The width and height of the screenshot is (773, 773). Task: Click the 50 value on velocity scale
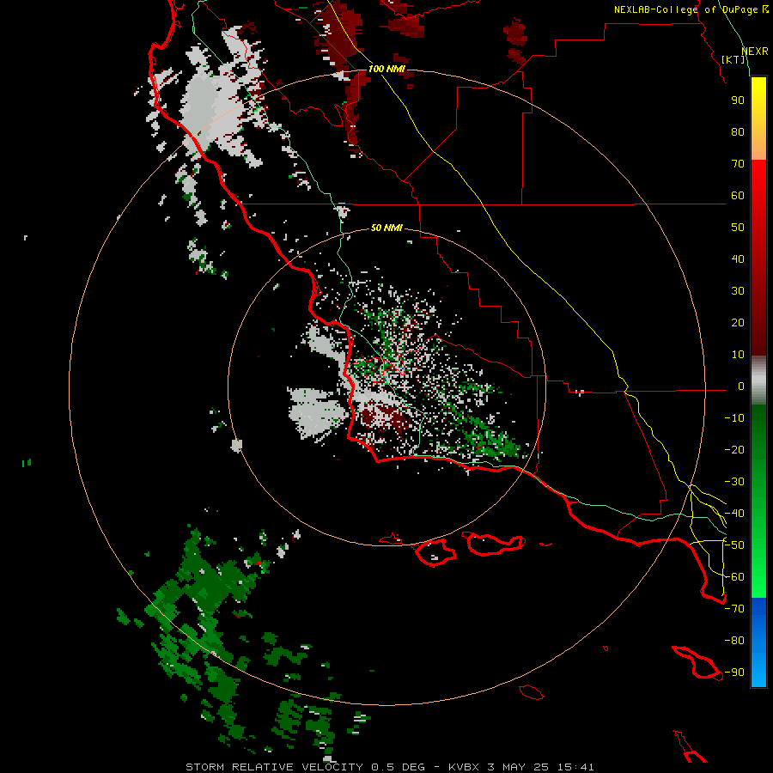pyautogui.click(x=738, y=228)
